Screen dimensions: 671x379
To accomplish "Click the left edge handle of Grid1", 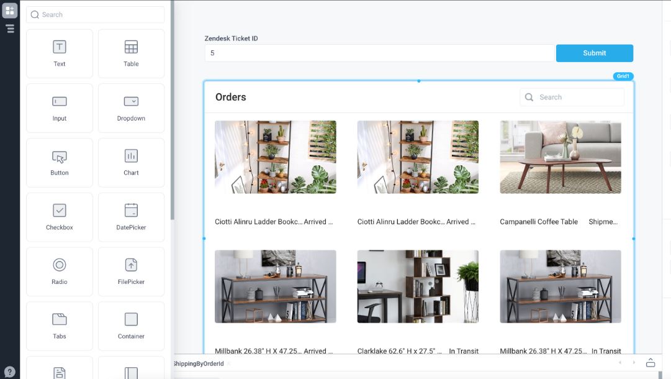I will pos(204,239).
